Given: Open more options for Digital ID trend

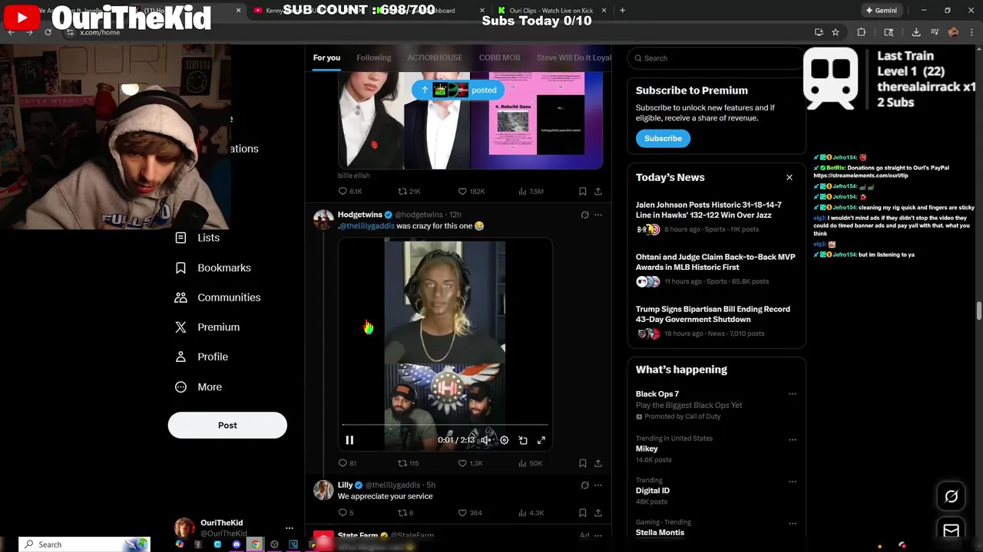Looking at the screenshot, I should [x=792, y=482].
